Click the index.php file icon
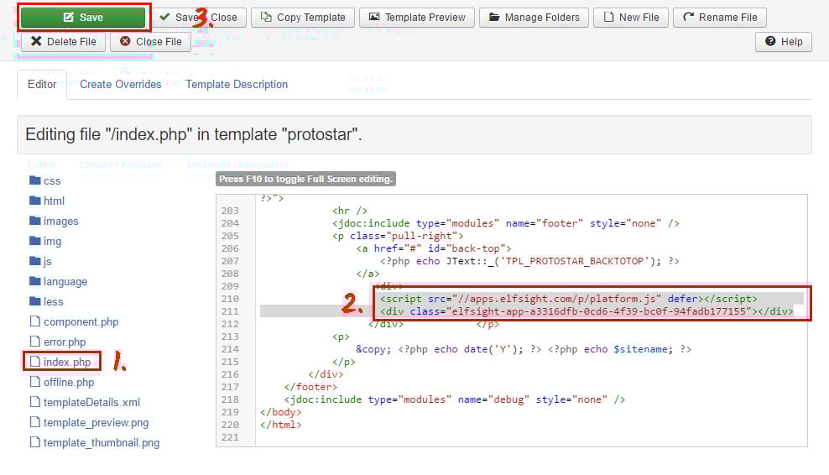Screen dimensions: 829x475 coord(35,361)
